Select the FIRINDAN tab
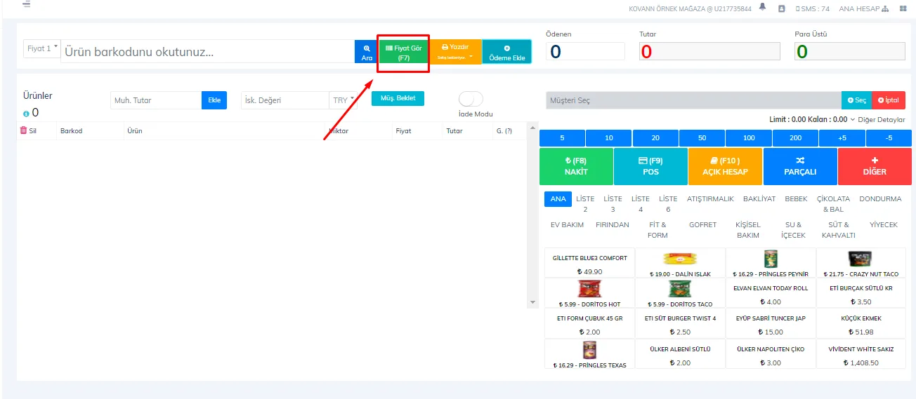The height and width of the screenshot is (399, 916). pyautogui.click(x=613, y=225)
